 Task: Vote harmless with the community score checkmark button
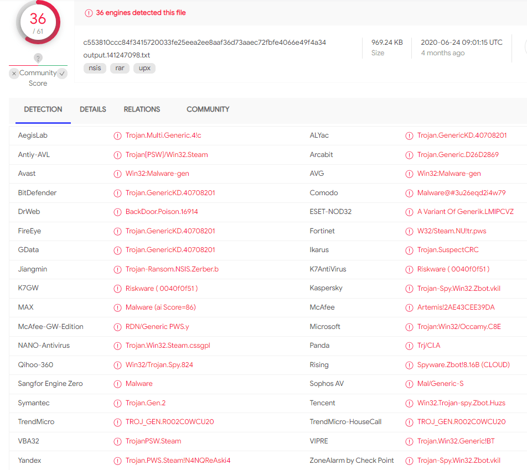(62, 74)
